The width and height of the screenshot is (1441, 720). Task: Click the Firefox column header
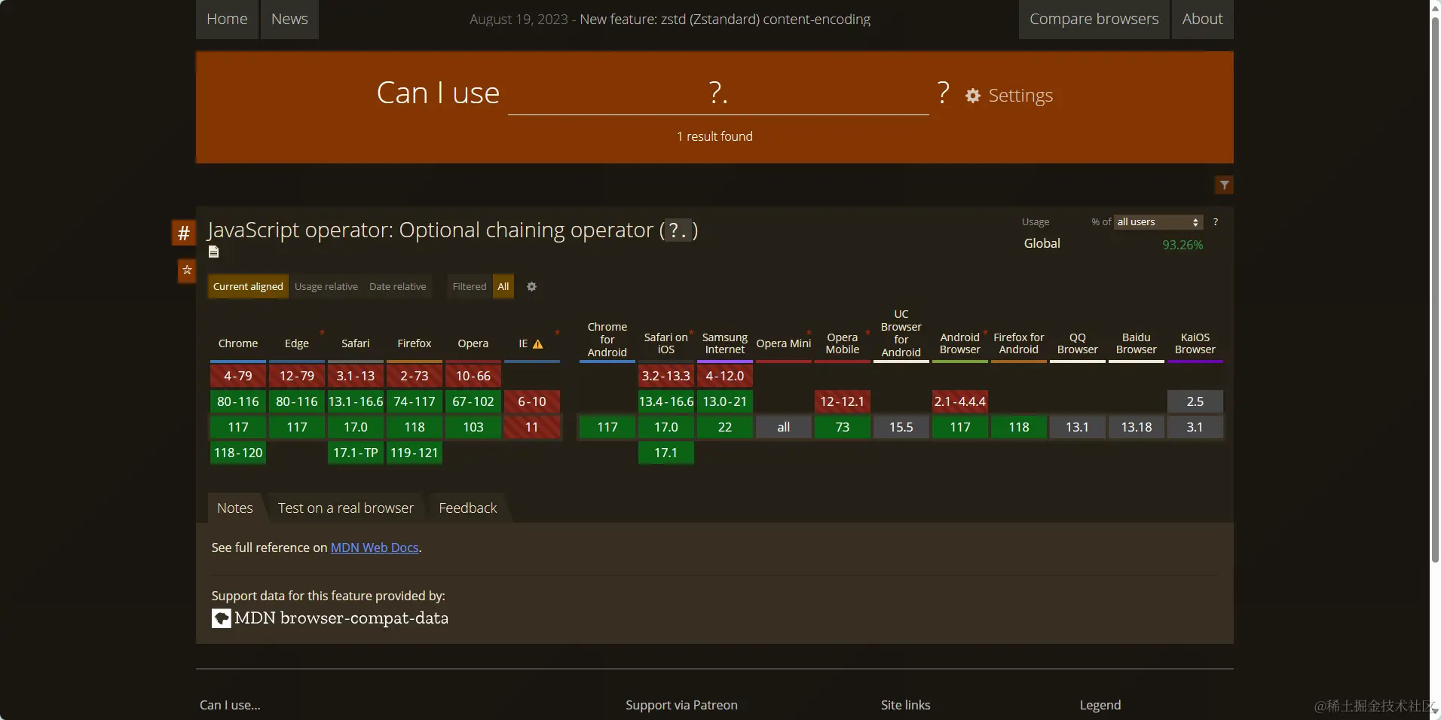click(x=415, y=343)
